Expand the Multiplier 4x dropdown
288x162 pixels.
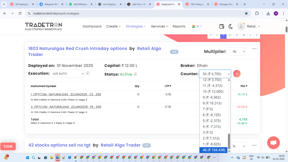[237, 51]
